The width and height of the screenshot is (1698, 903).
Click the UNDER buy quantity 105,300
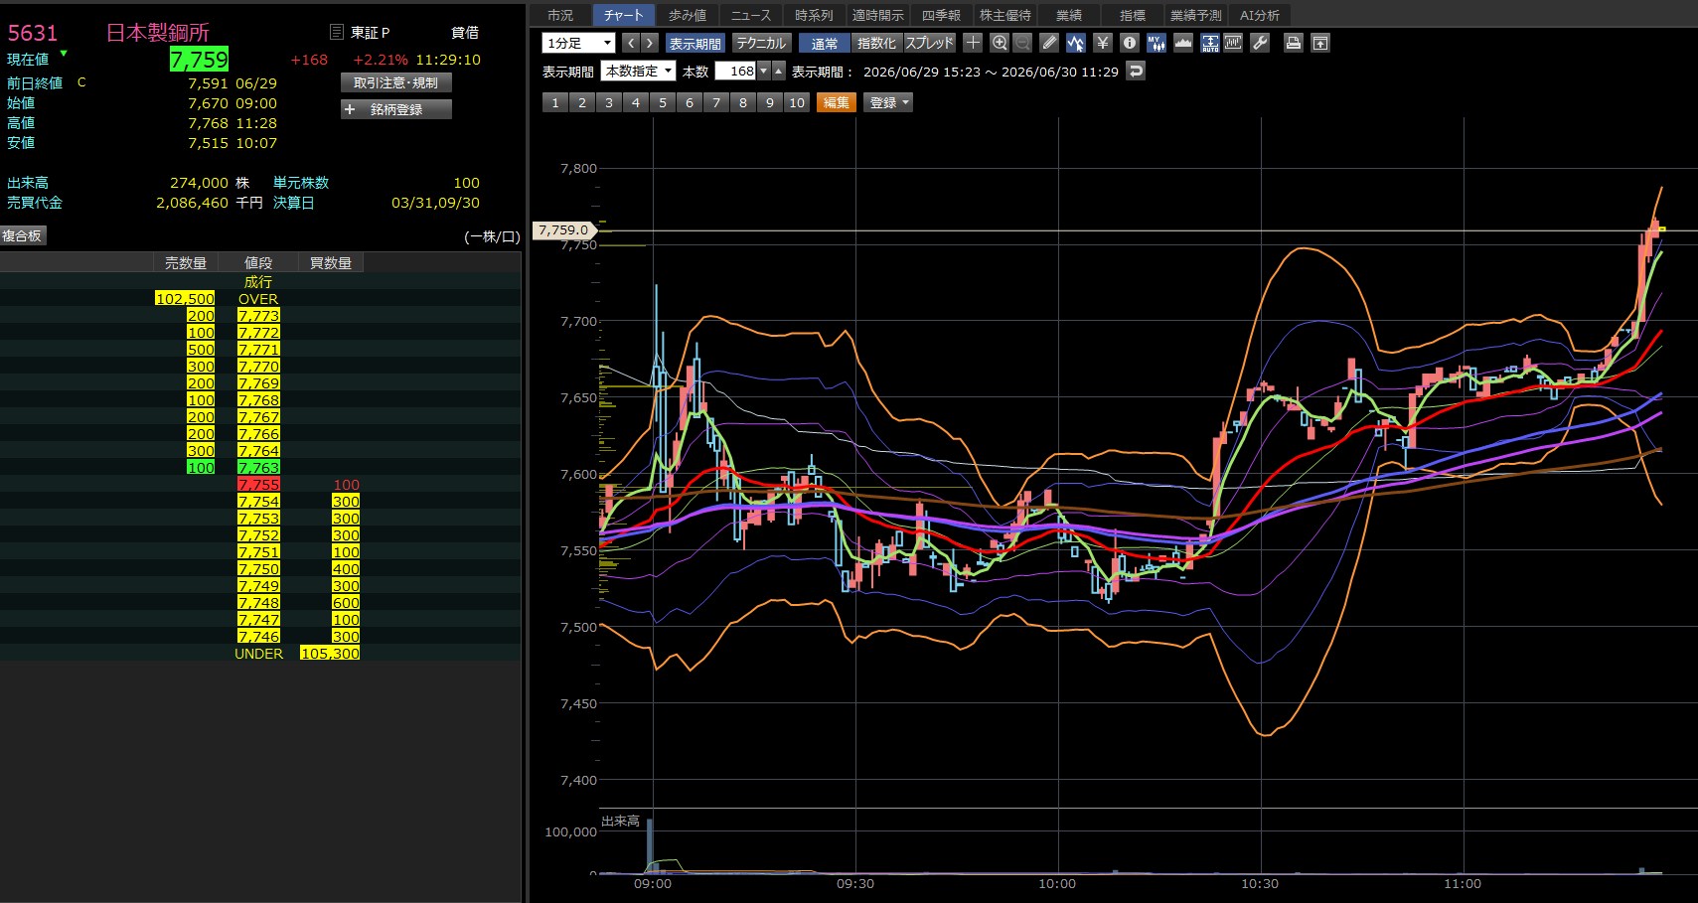(330, 653)
